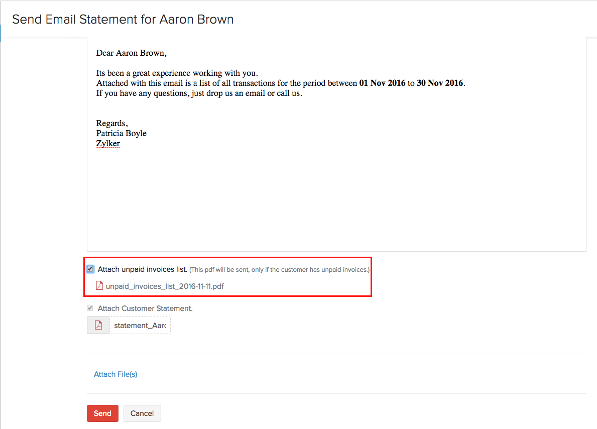Click the statement_Aaro attachment file name
This screenshot has width=597, height=429.
140,326
